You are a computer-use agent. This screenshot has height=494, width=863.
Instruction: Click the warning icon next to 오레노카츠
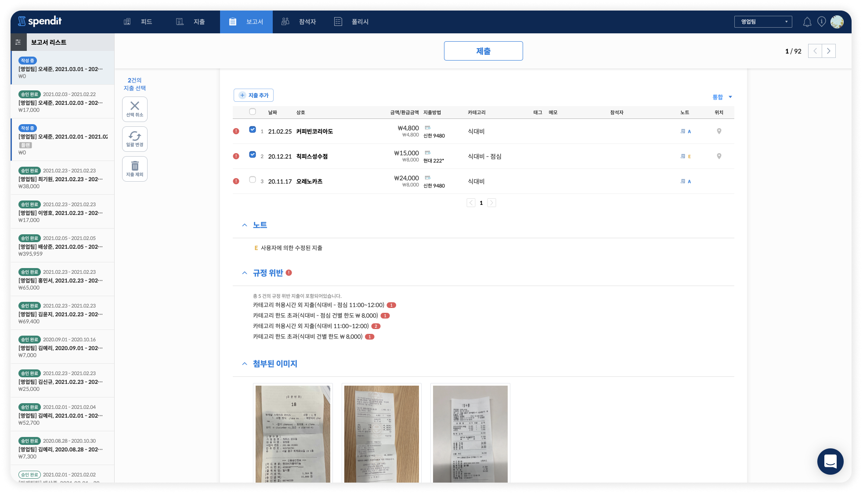(x=236, y=180)
